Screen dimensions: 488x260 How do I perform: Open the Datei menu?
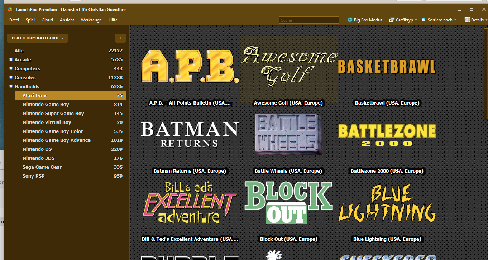pos(14,20)
